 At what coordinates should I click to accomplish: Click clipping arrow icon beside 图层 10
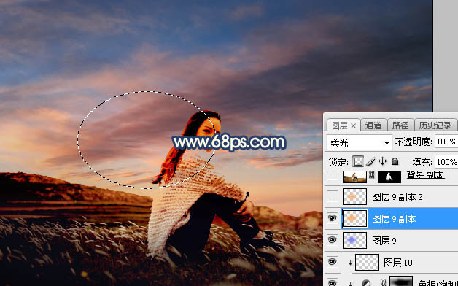tap(350, 263)
